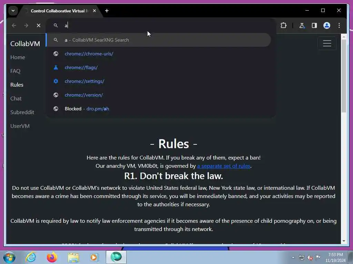Click the flask icon beside chrome://flags/
This screenshot has height=264, width=353.
point(56,67)
